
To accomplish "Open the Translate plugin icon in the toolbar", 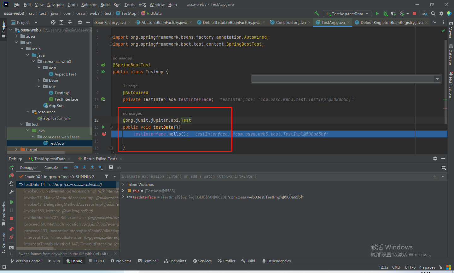I will [x=425, y=14].
